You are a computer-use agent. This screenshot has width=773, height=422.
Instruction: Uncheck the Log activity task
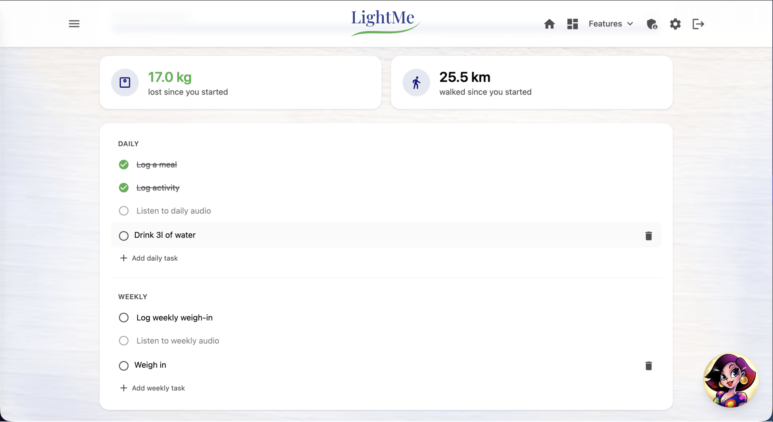click(124, 188)
